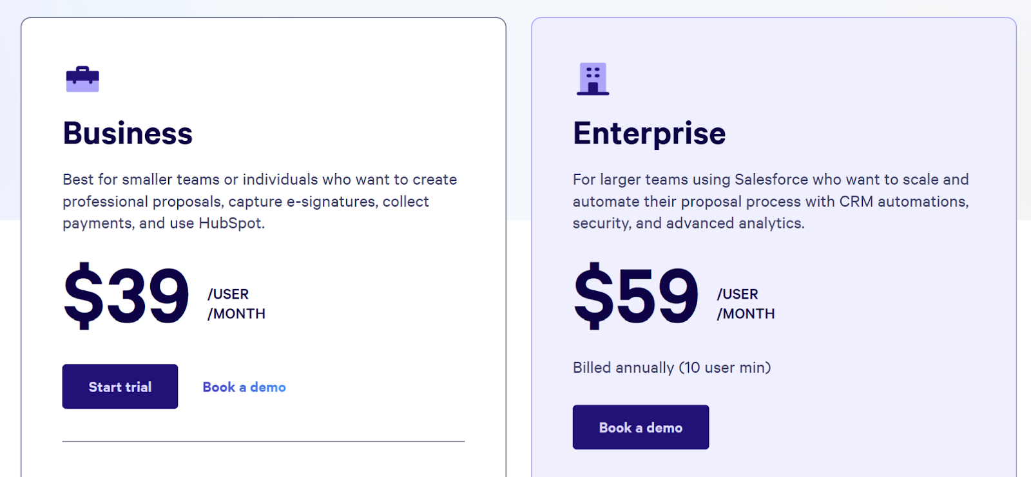
Task: Click the Enterprise plan description paragraph
Action: click(770, 201)
